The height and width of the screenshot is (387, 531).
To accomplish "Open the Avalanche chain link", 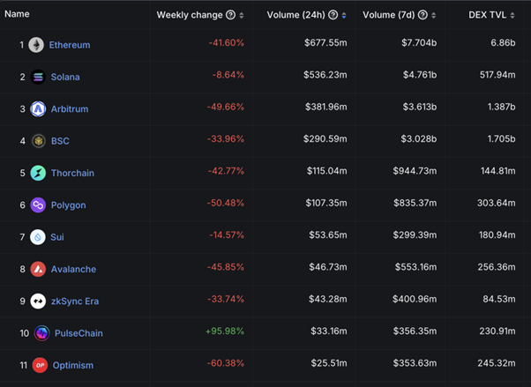I will (73, 269).
